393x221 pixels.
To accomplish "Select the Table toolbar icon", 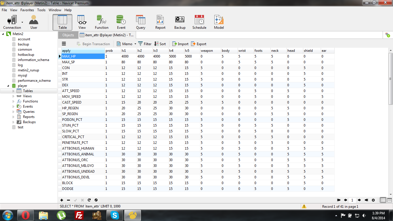I will click(62, 22).
